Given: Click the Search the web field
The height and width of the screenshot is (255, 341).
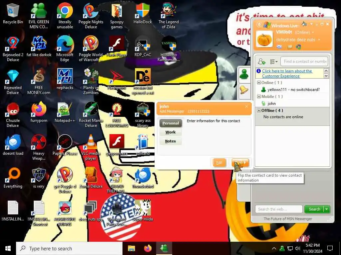Looking at the screenshot, I should pyautogui.click(x=279, y=209).
